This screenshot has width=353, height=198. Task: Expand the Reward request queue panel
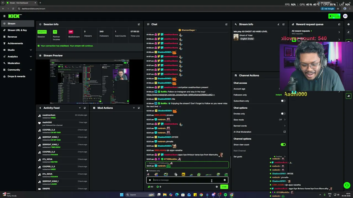coord(339,24)
